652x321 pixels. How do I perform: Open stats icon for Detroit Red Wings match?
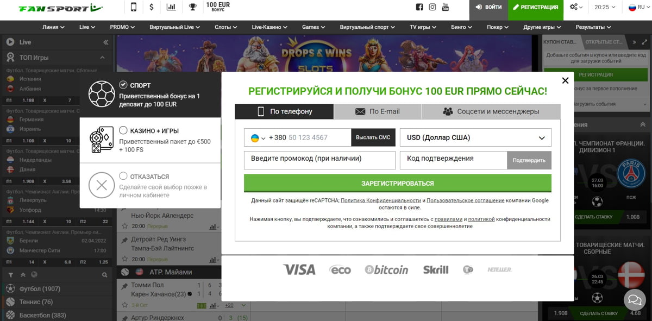pos(212,259)
